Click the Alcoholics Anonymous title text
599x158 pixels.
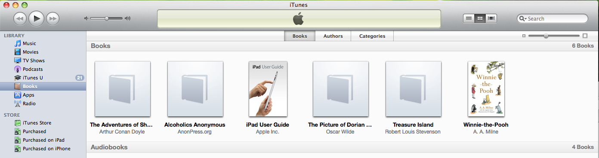pos(195,125)
